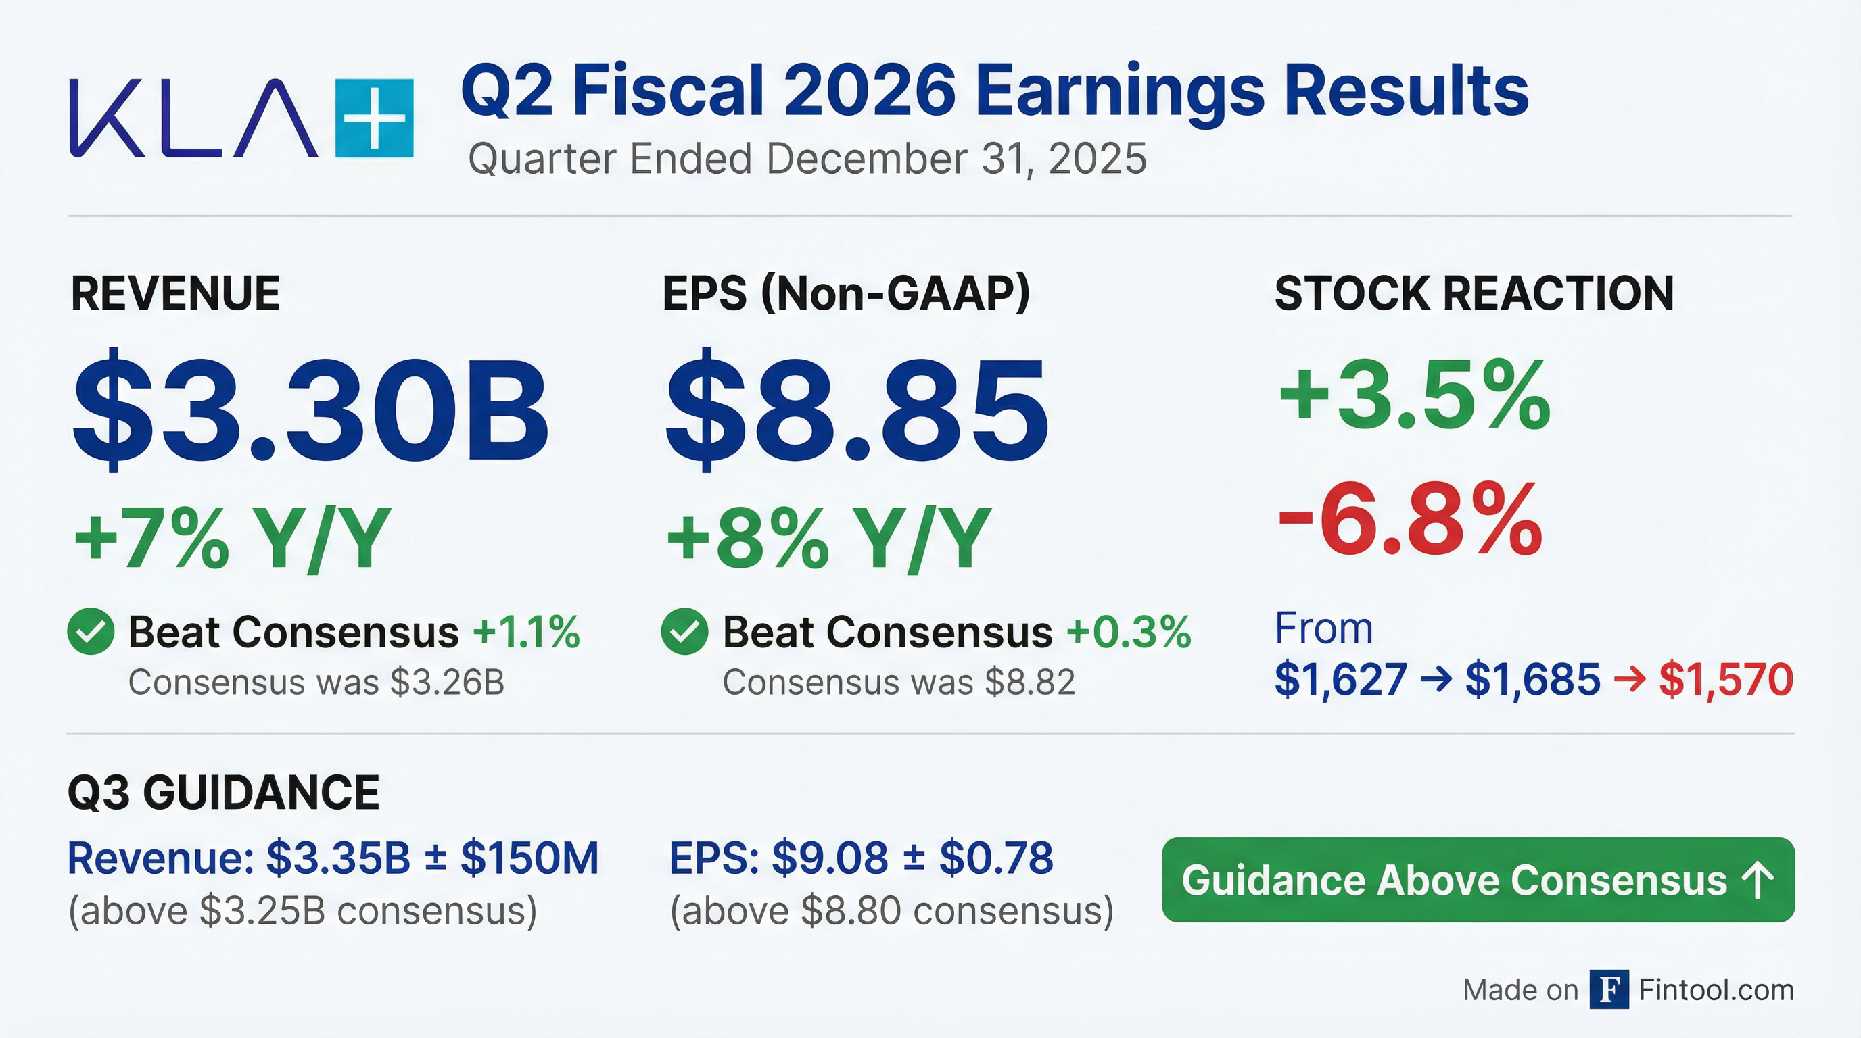Select the Revenue: $3.35B ± $150M guidance
1861x1038 pixels.
(333, 858)
